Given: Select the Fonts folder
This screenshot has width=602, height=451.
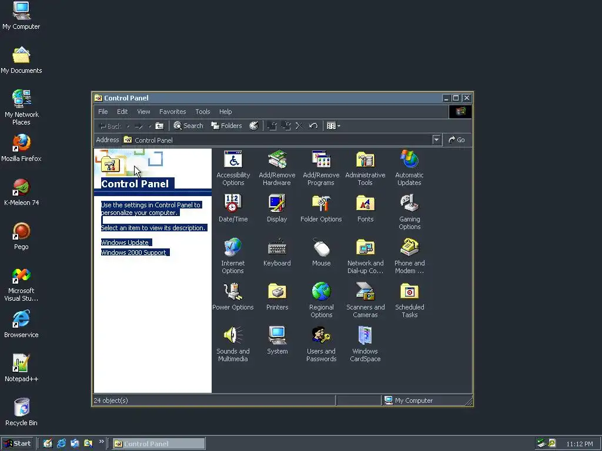Looking at the screenshot, I should pos(365,208).
